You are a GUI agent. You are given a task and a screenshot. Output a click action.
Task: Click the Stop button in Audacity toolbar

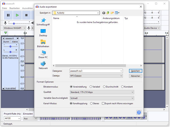(x=26, y=15)
